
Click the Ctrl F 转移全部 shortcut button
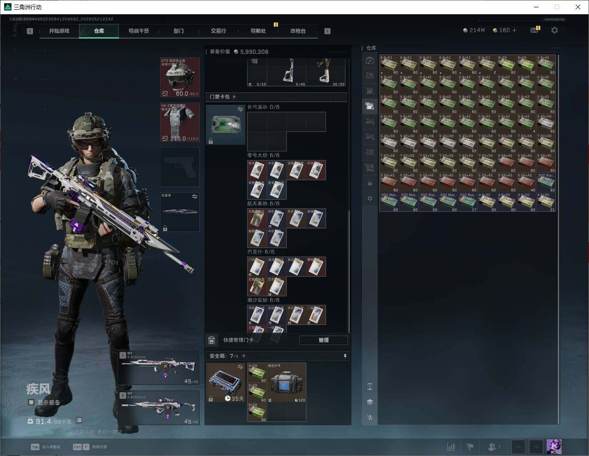point(90,447)
